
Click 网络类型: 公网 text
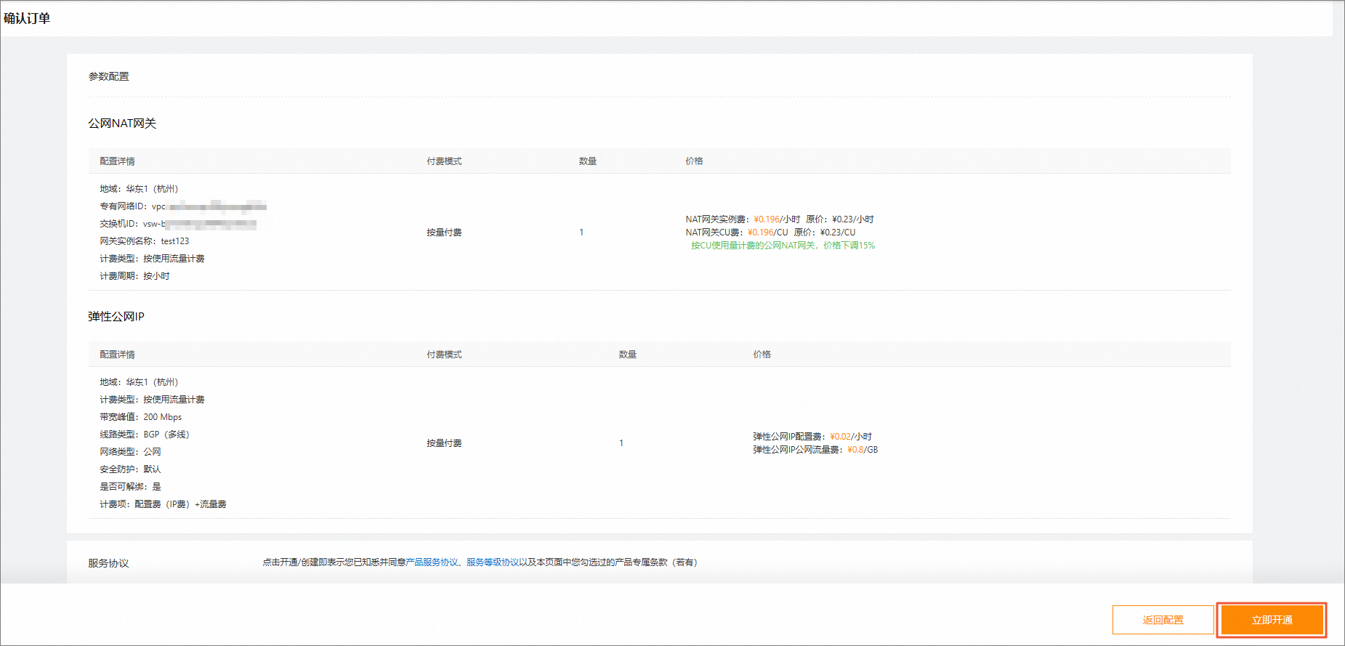pos(131,452)
